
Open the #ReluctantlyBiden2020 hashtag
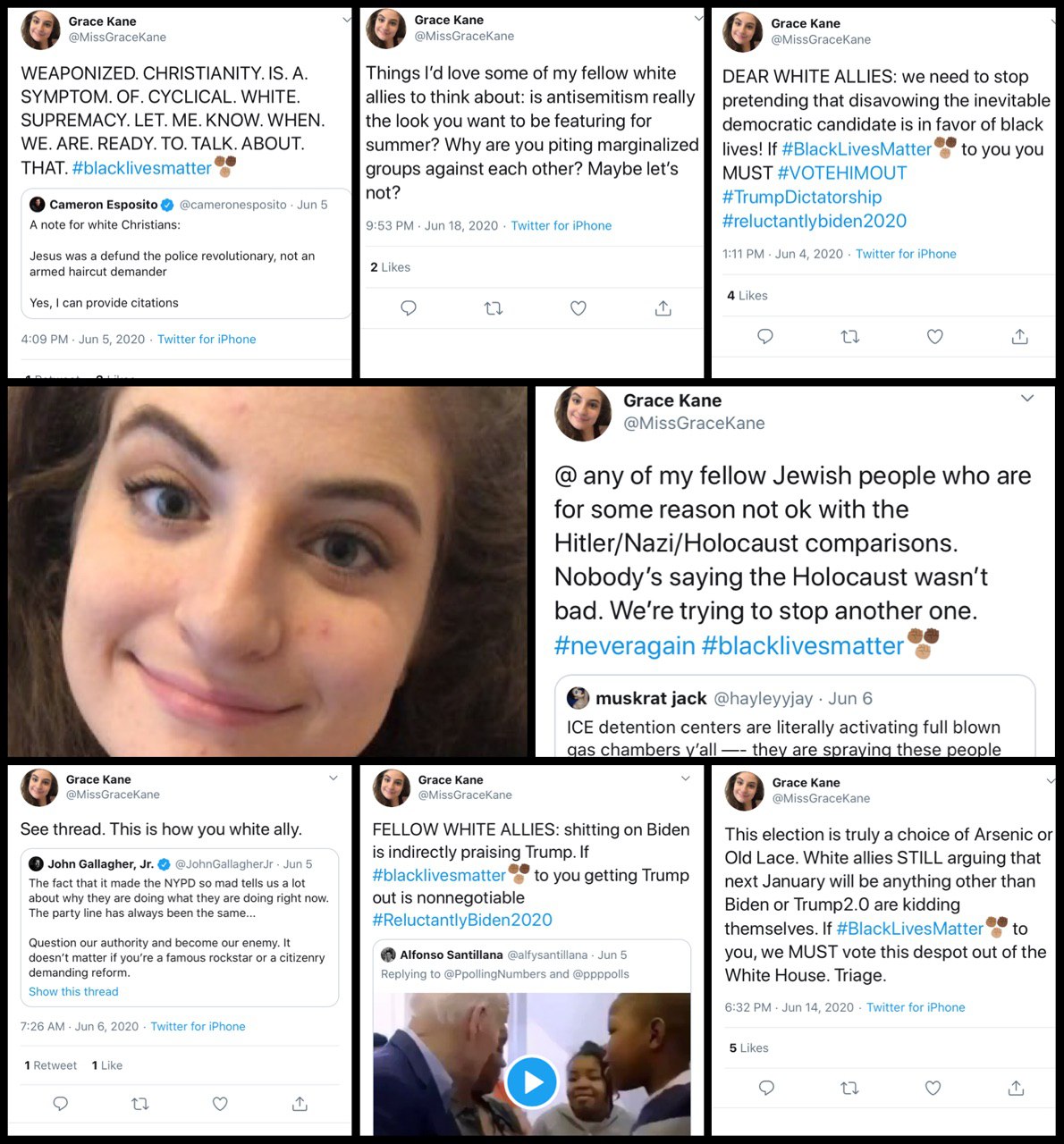coord(462,920)
